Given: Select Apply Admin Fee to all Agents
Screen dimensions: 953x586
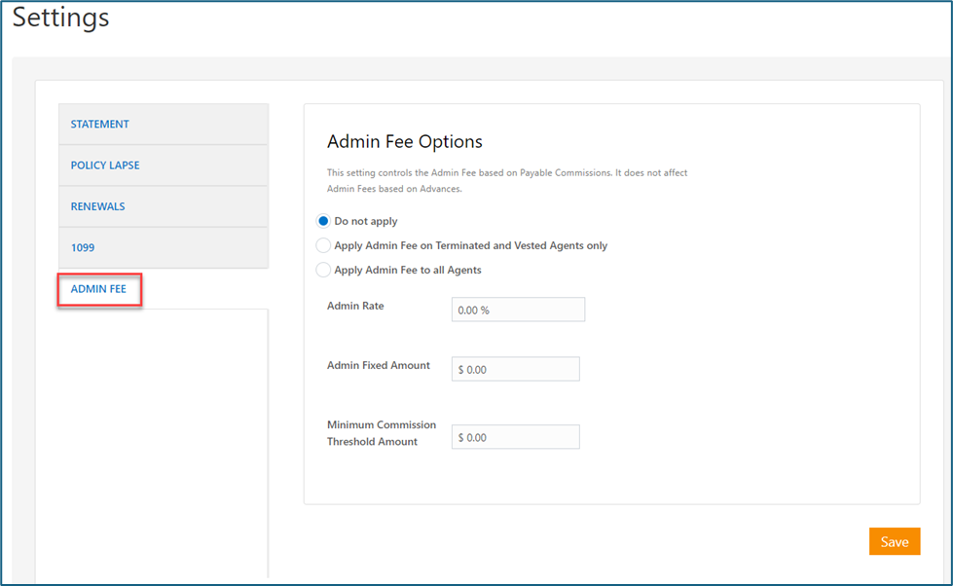Looking at the screenshot, I should 323,270.
